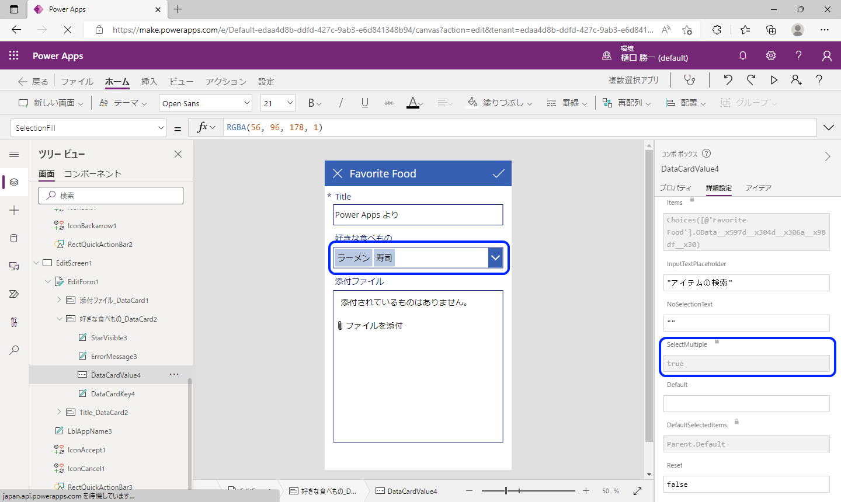Click the form submit checkmark icon
Image resolution: width=841 pixels, height=502 pixels.
click(498, 173)
